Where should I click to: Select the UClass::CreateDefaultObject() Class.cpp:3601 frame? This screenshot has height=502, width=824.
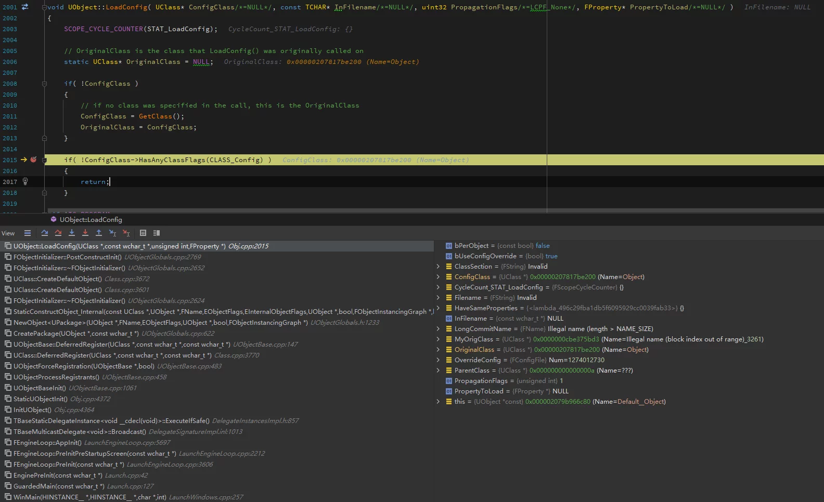(x=217, y=289)
